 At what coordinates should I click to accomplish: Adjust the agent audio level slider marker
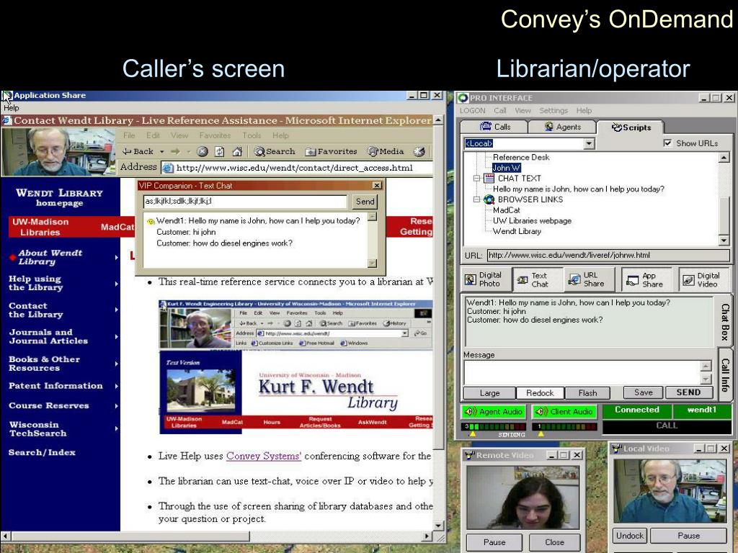pyautogui.click(x=473, y=433)
